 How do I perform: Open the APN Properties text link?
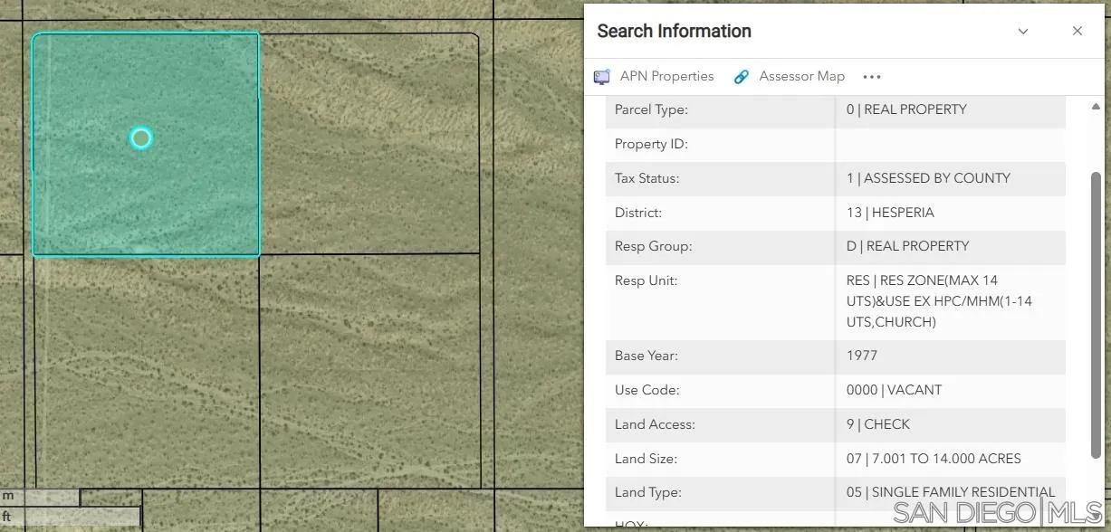[x=666, y=77]
